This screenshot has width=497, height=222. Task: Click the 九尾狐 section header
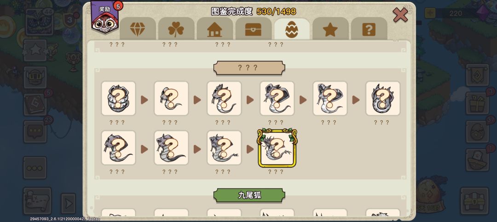[249, 195]
